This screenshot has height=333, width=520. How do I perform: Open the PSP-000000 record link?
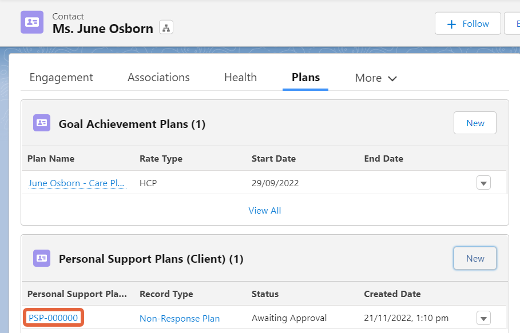pyautogui.click(x=53, y=318)
